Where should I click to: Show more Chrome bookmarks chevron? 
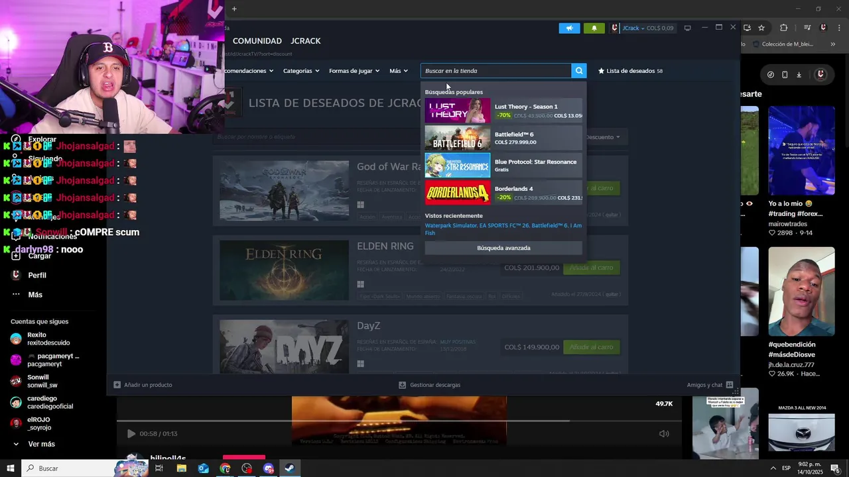click(833, 44)
